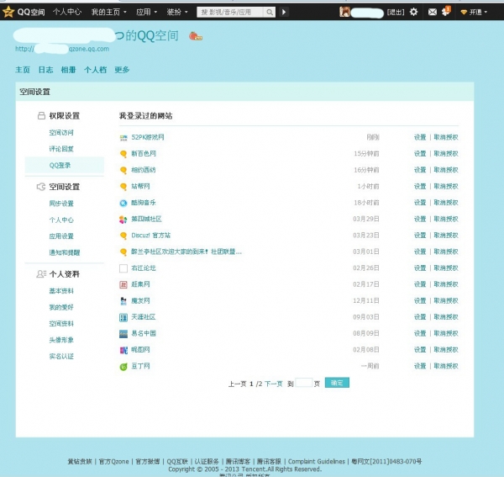The width and height of the screenshot is (504, 477).
Task: Click the search magnifier icon
Action: pos(270,13)
